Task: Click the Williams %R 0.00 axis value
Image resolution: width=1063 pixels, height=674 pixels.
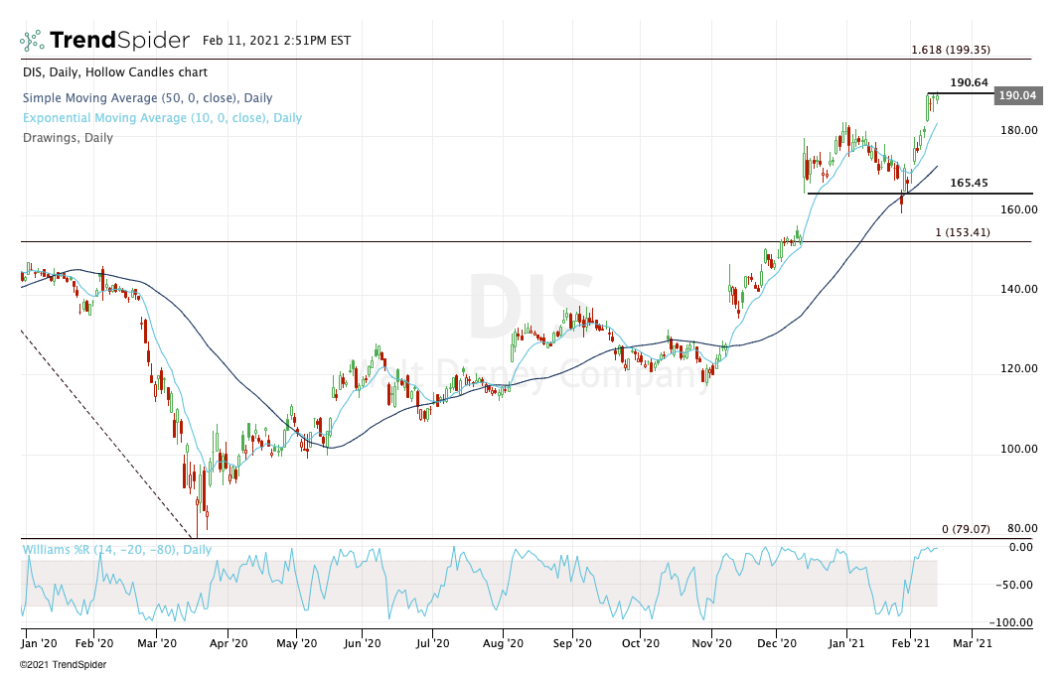Action: coord(1021,547)
